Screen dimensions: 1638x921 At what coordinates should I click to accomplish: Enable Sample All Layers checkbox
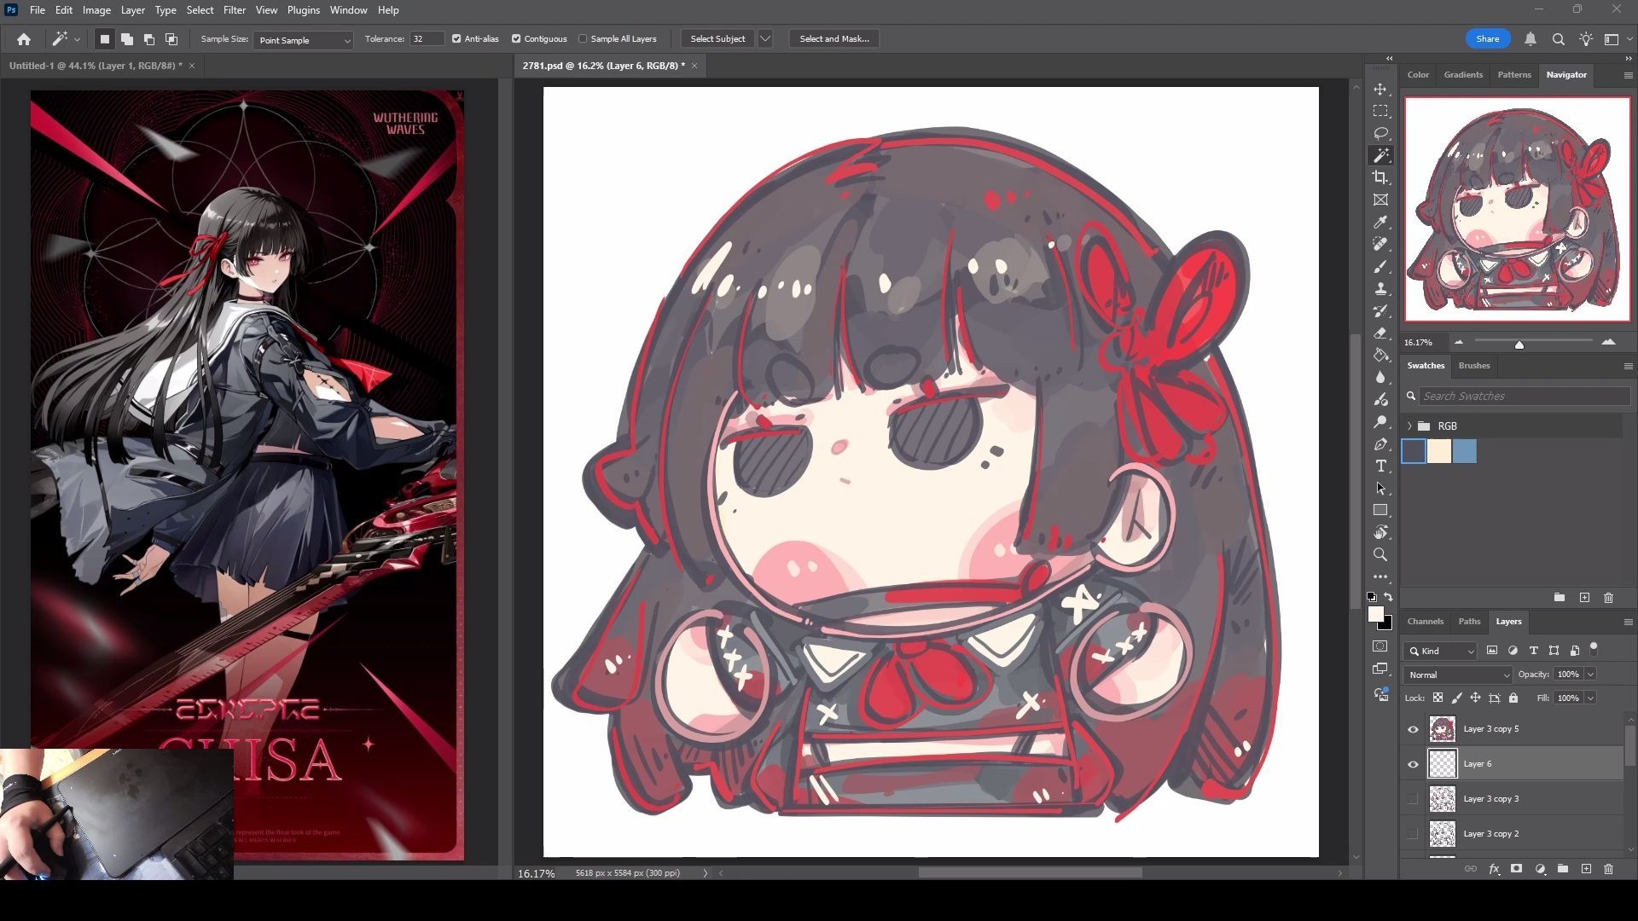point(583,39)
